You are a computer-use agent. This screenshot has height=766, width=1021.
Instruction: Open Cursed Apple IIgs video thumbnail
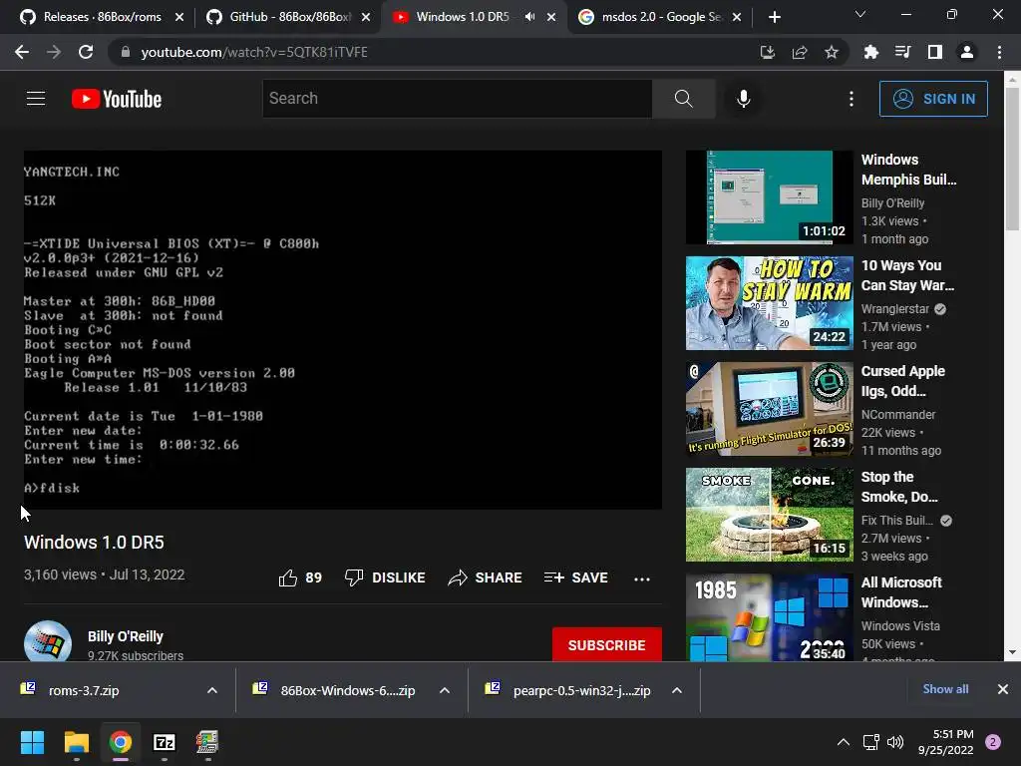[769, 408]
